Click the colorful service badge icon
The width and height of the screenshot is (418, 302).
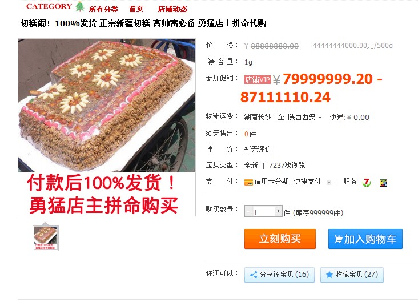coord(383,183)
